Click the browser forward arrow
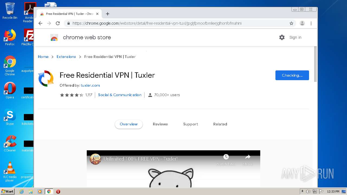Viewport: 347px width, 195px height. click(49, 23)
